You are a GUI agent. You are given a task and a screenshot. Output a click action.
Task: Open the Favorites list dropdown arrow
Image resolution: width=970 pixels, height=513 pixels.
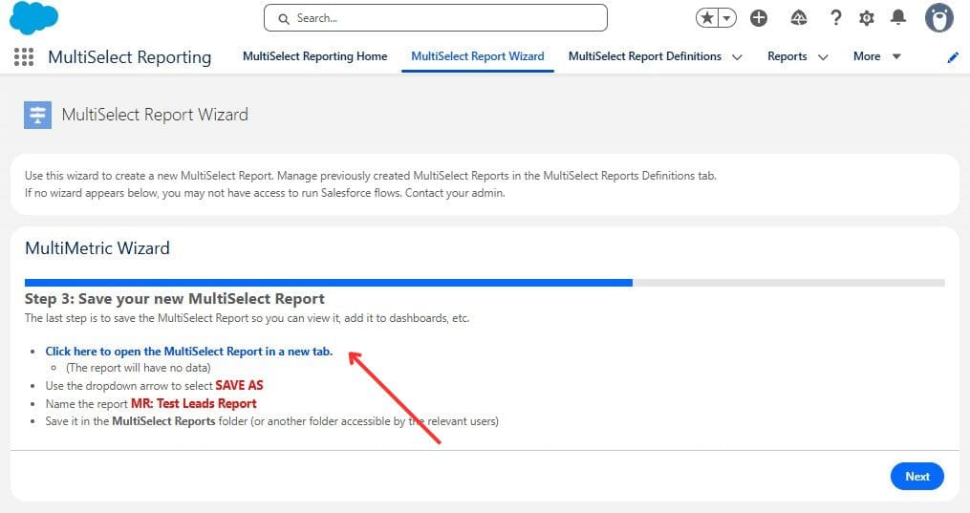(727, 18)
